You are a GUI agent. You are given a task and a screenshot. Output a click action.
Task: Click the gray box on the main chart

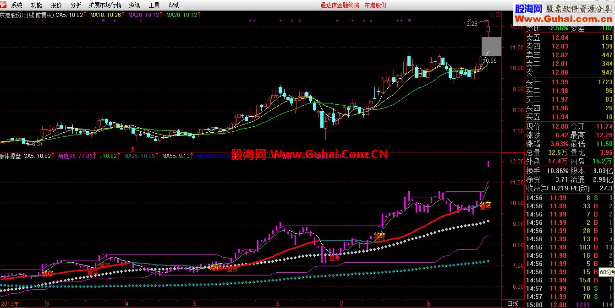click(x=491, y=47)
